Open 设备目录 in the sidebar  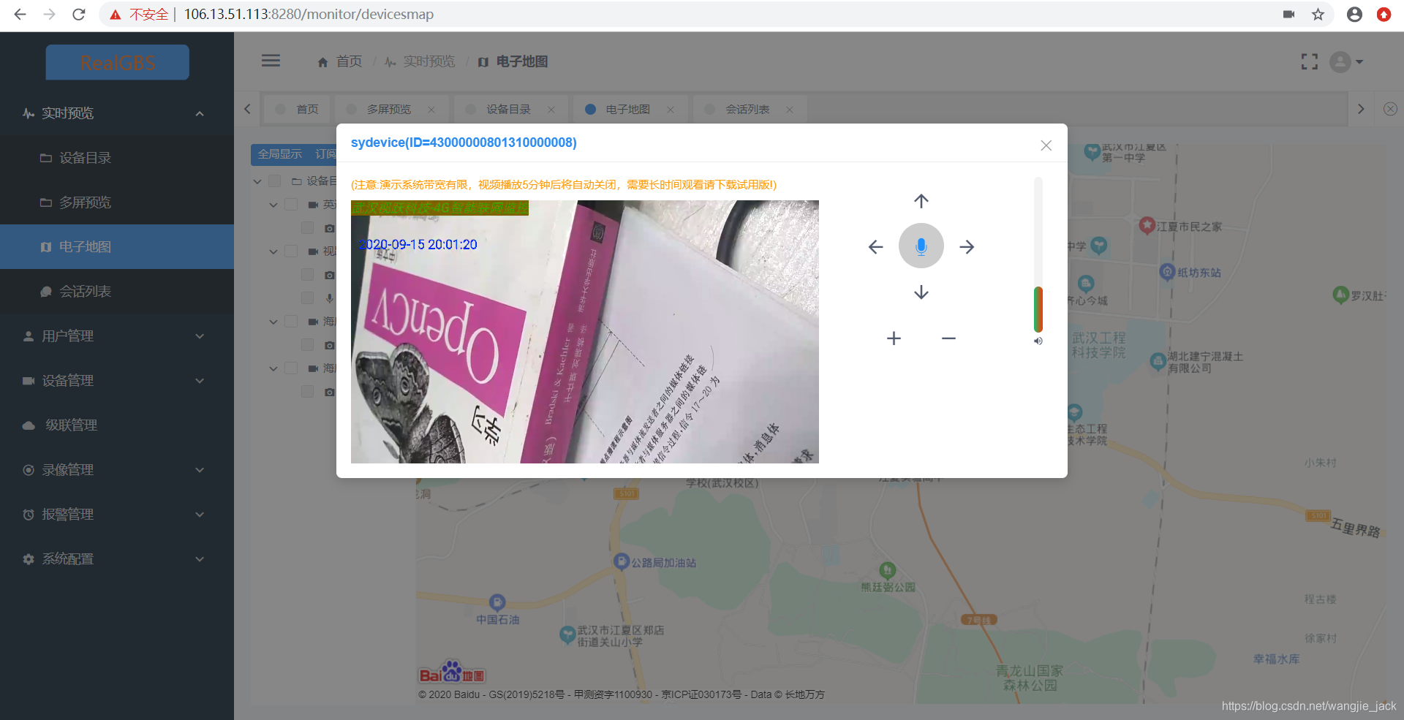117,158
